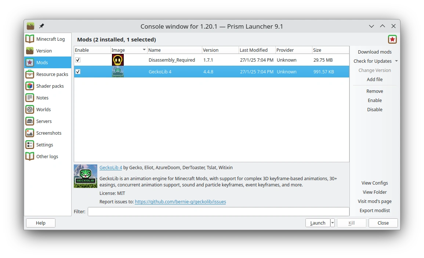Open the Settings page label
The height and width of the screenshot is (258, 424).
pyautogui.click(x=45, y=145)
